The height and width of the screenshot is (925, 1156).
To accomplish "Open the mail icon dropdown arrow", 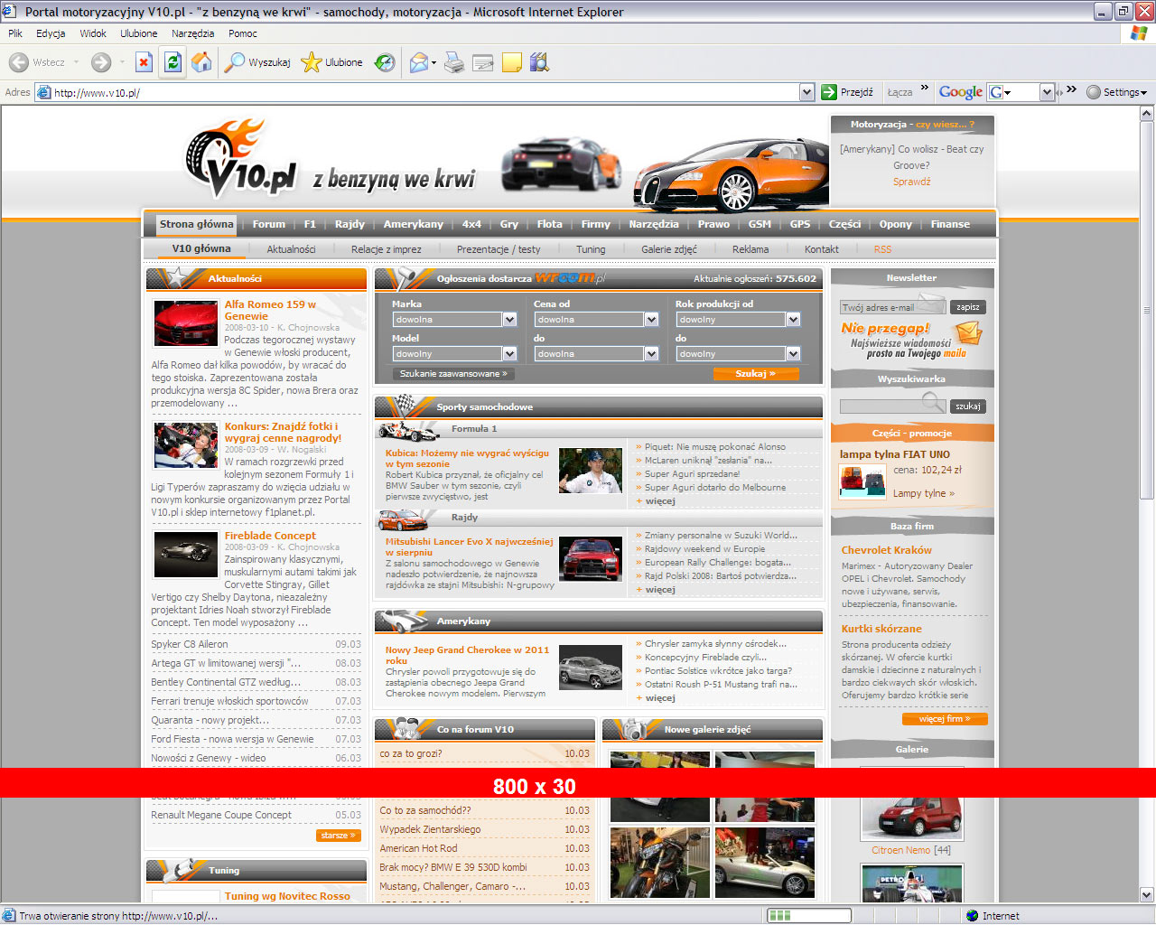I will point(433,62).
